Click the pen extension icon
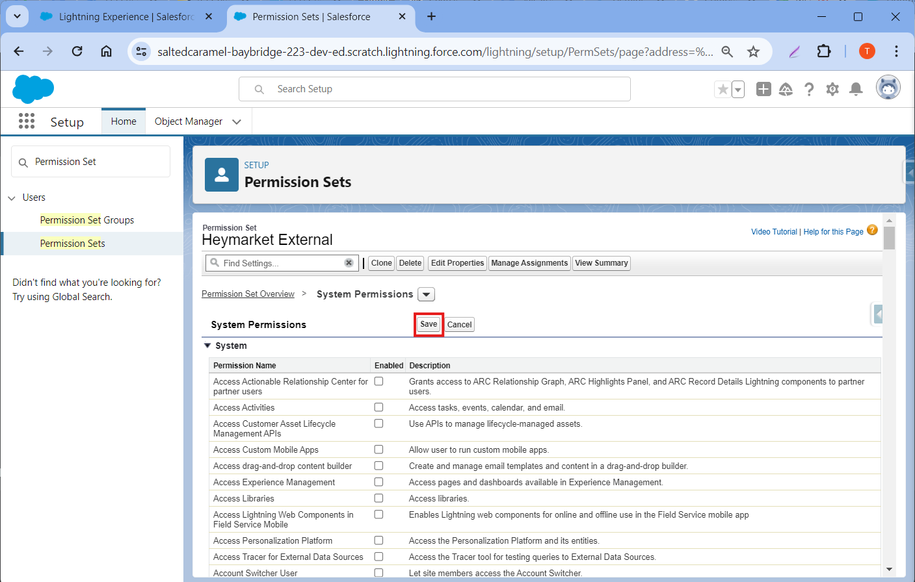The height and width of the screenshot is (582, 915). tap(794, 51)
